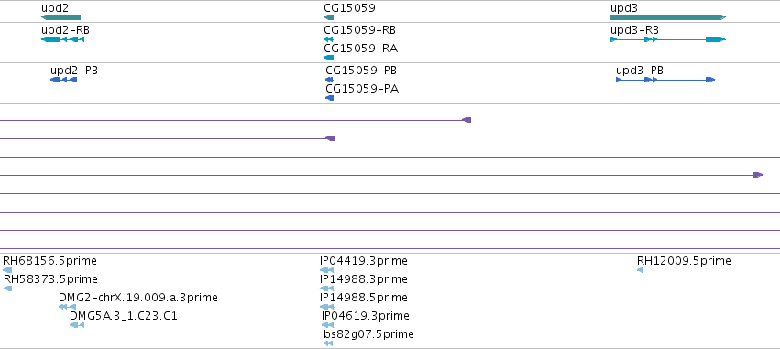This screenshot has width=780, height=349.
Task: Click the DMG5A.3_1.C23.C1 alignment glyph
Action: [77, 325]
